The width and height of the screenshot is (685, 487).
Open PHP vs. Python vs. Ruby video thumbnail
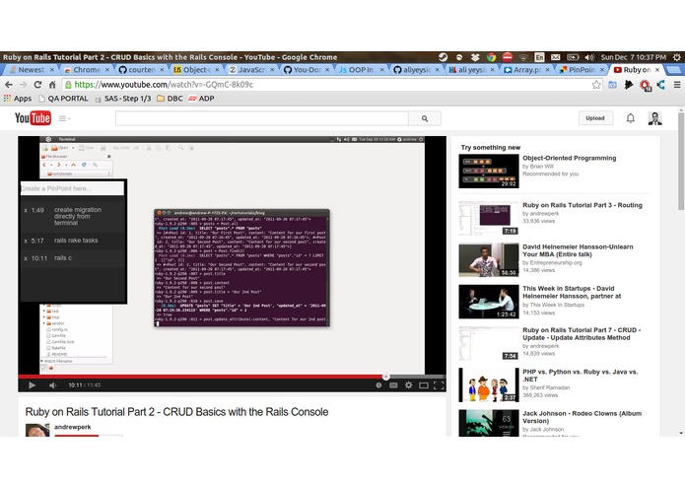489,384
